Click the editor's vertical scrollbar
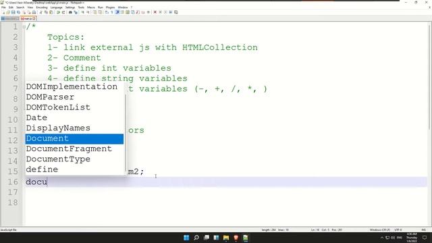 [429, 77]
